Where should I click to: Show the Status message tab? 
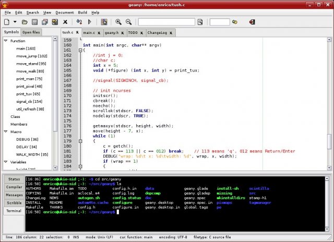(14, 179)
